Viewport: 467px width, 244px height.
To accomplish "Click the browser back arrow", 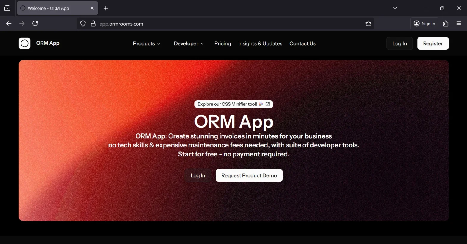I will pos(9,24).
